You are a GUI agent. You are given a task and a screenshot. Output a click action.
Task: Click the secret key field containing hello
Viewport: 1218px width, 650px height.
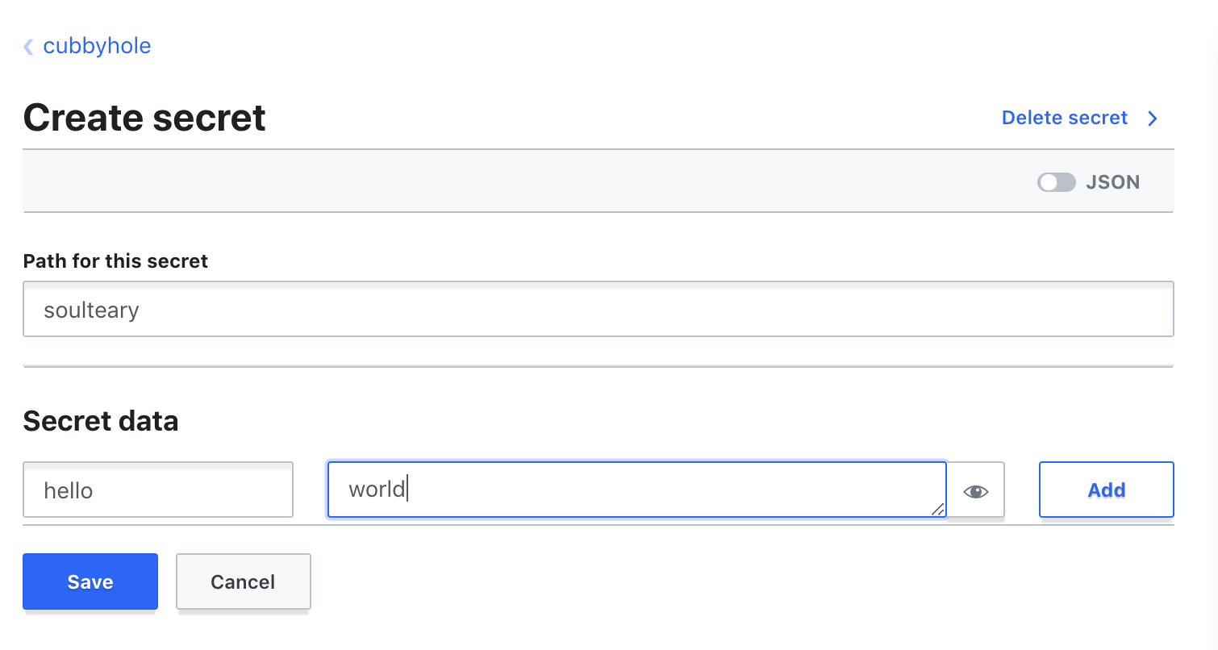158,490
